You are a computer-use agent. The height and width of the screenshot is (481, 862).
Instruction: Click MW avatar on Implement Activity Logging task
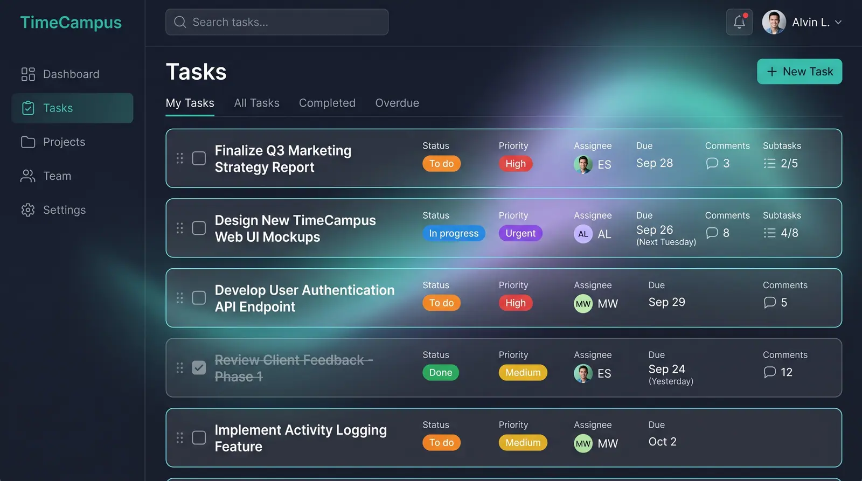[x=583, y=443]
